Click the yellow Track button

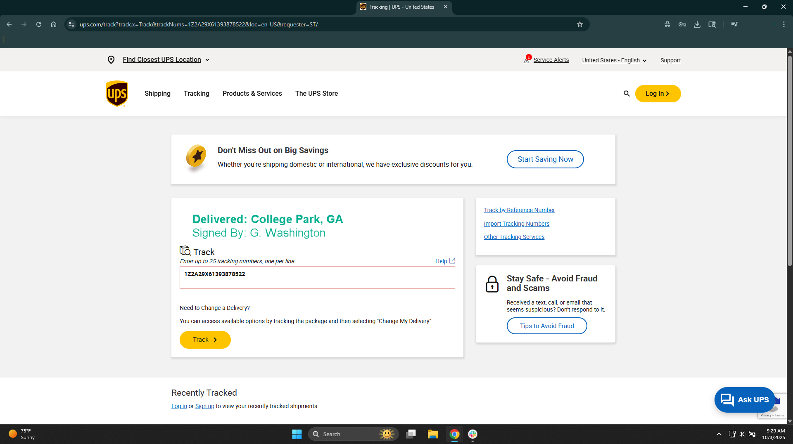pos(205,340)
